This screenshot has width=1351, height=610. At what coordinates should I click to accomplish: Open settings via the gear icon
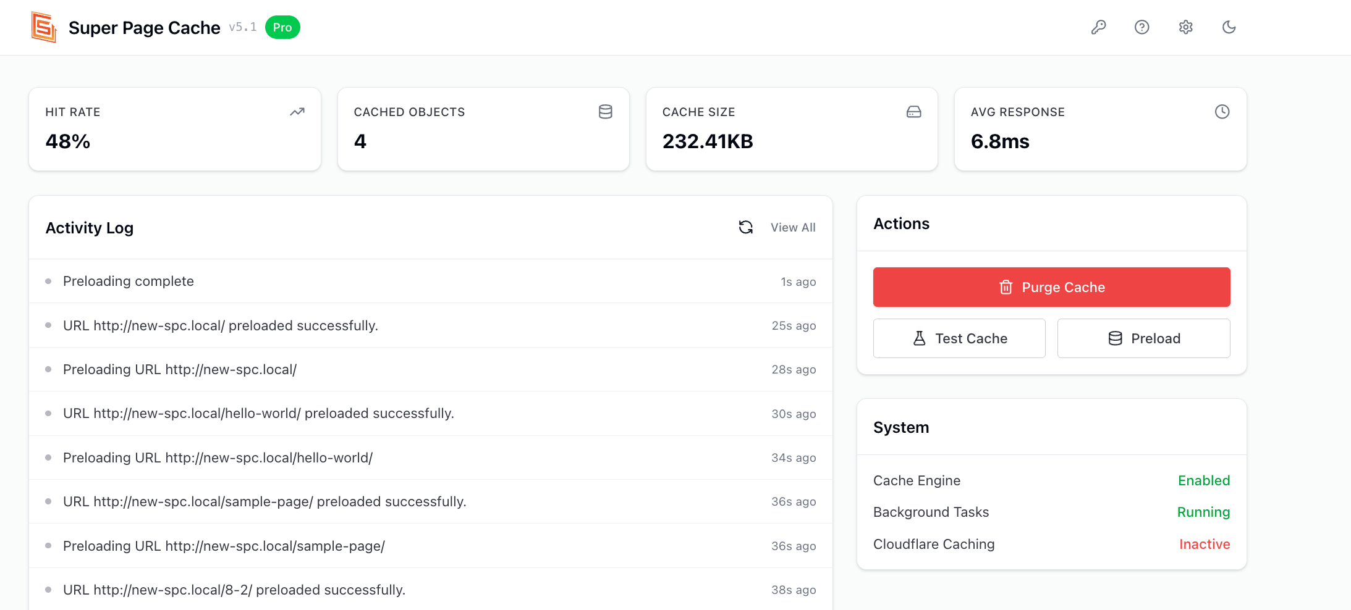1185,27
